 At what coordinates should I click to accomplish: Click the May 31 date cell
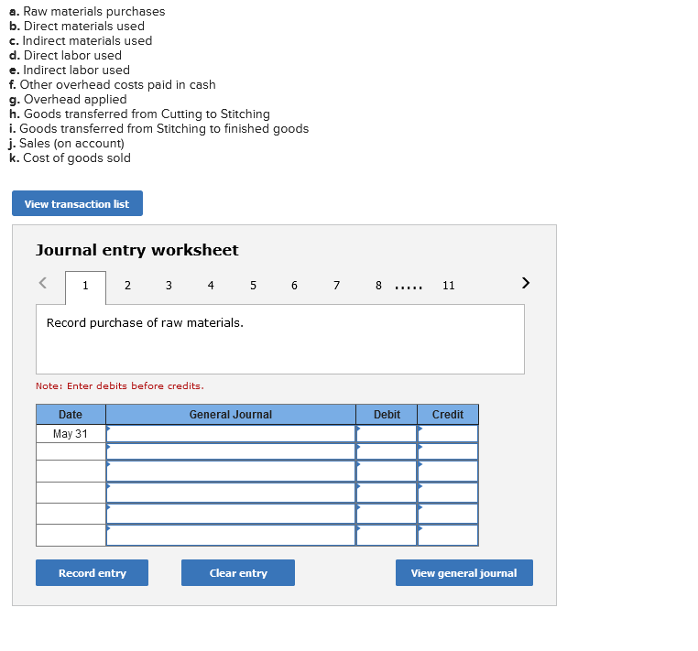71,434
